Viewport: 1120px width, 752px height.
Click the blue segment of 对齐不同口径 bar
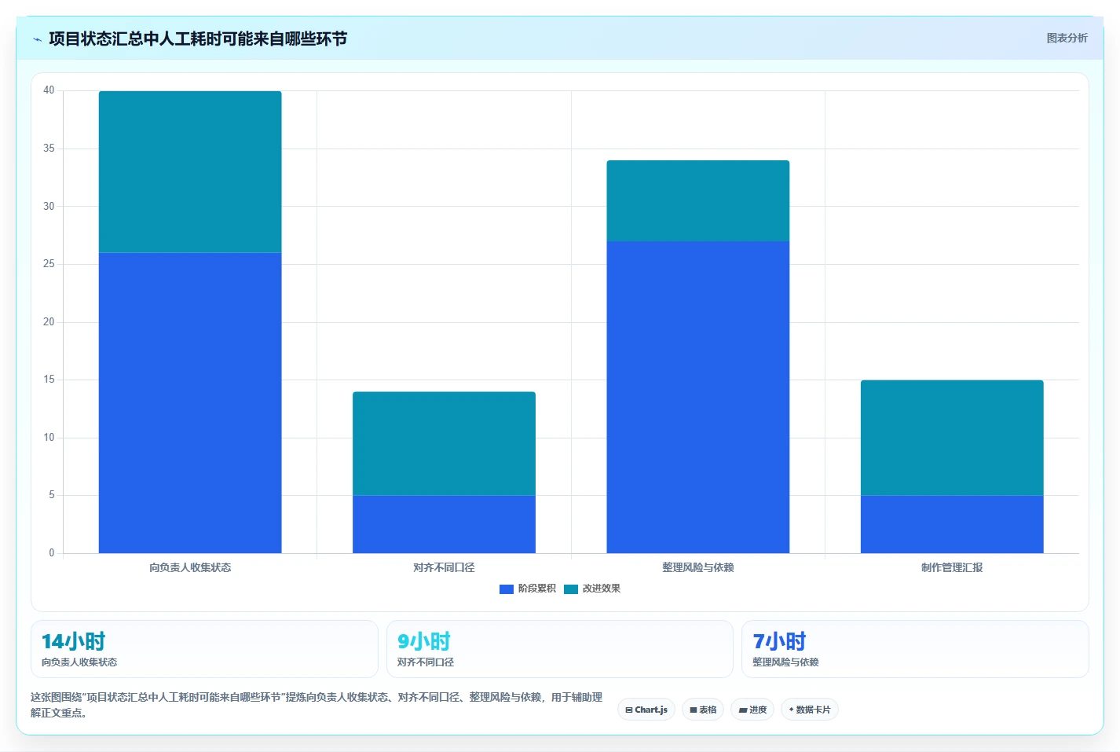click(x=444, y=524)
